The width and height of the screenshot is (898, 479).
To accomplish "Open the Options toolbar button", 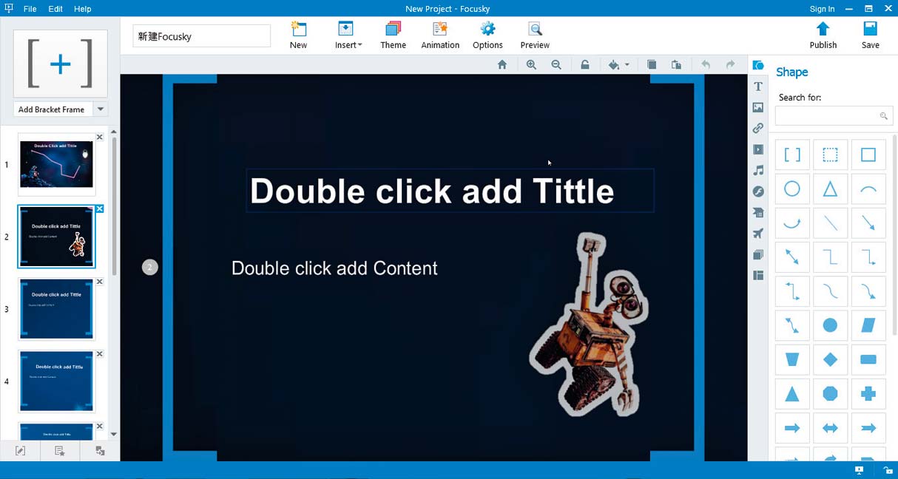I will point(487,35).
